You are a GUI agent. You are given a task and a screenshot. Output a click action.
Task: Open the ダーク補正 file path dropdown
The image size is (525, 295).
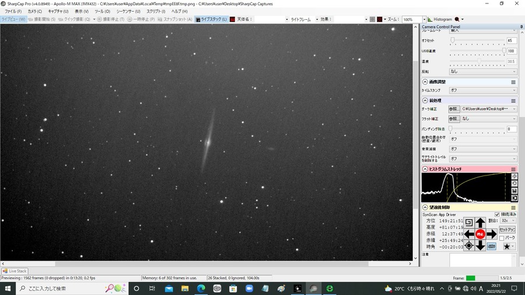click(x=489, y=109)
